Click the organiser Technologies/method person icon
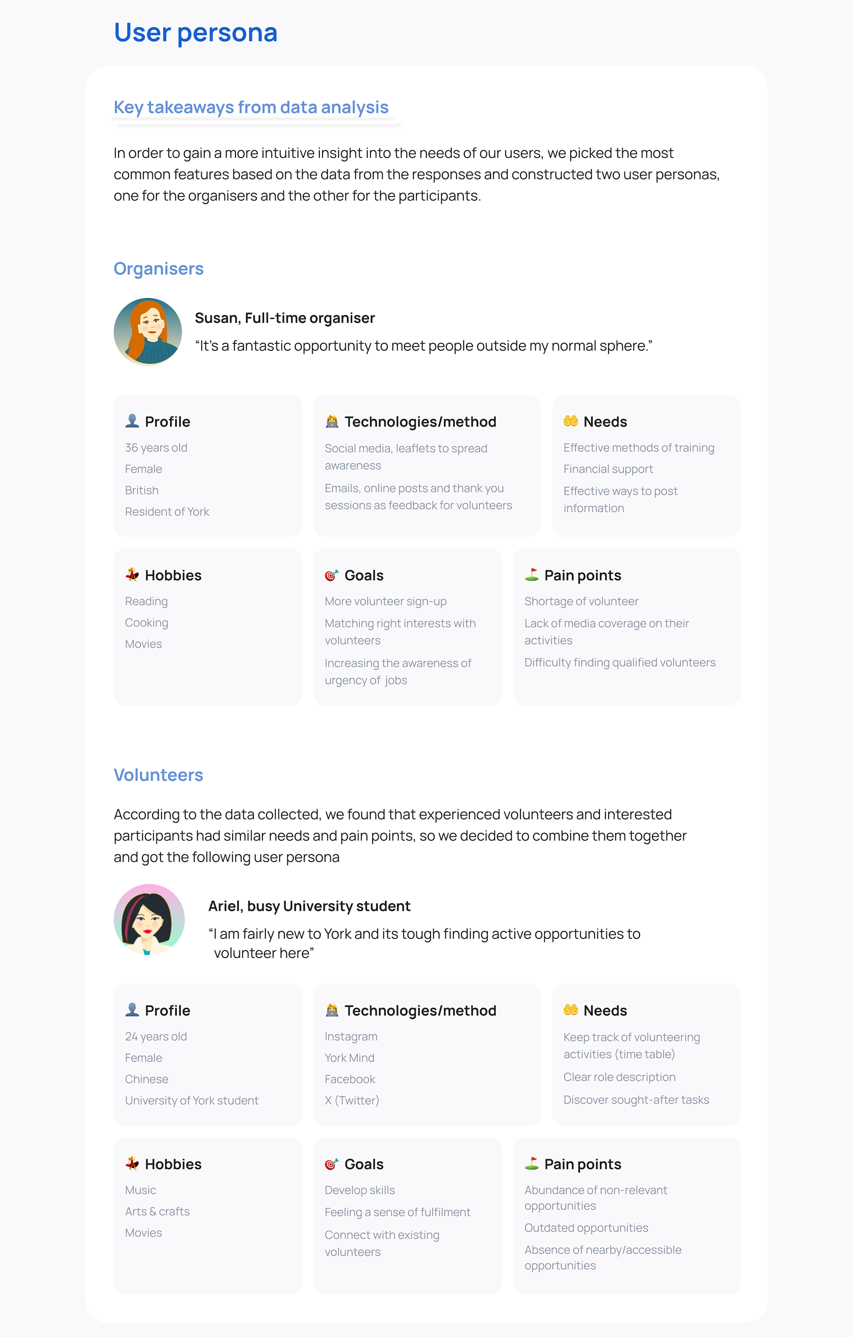 (x=332, y=421)
